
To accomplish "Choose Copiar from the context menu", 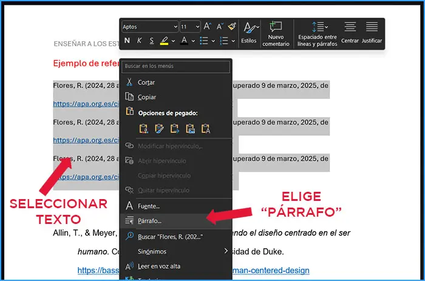I will pyautogui.click(x=175, y=97).
